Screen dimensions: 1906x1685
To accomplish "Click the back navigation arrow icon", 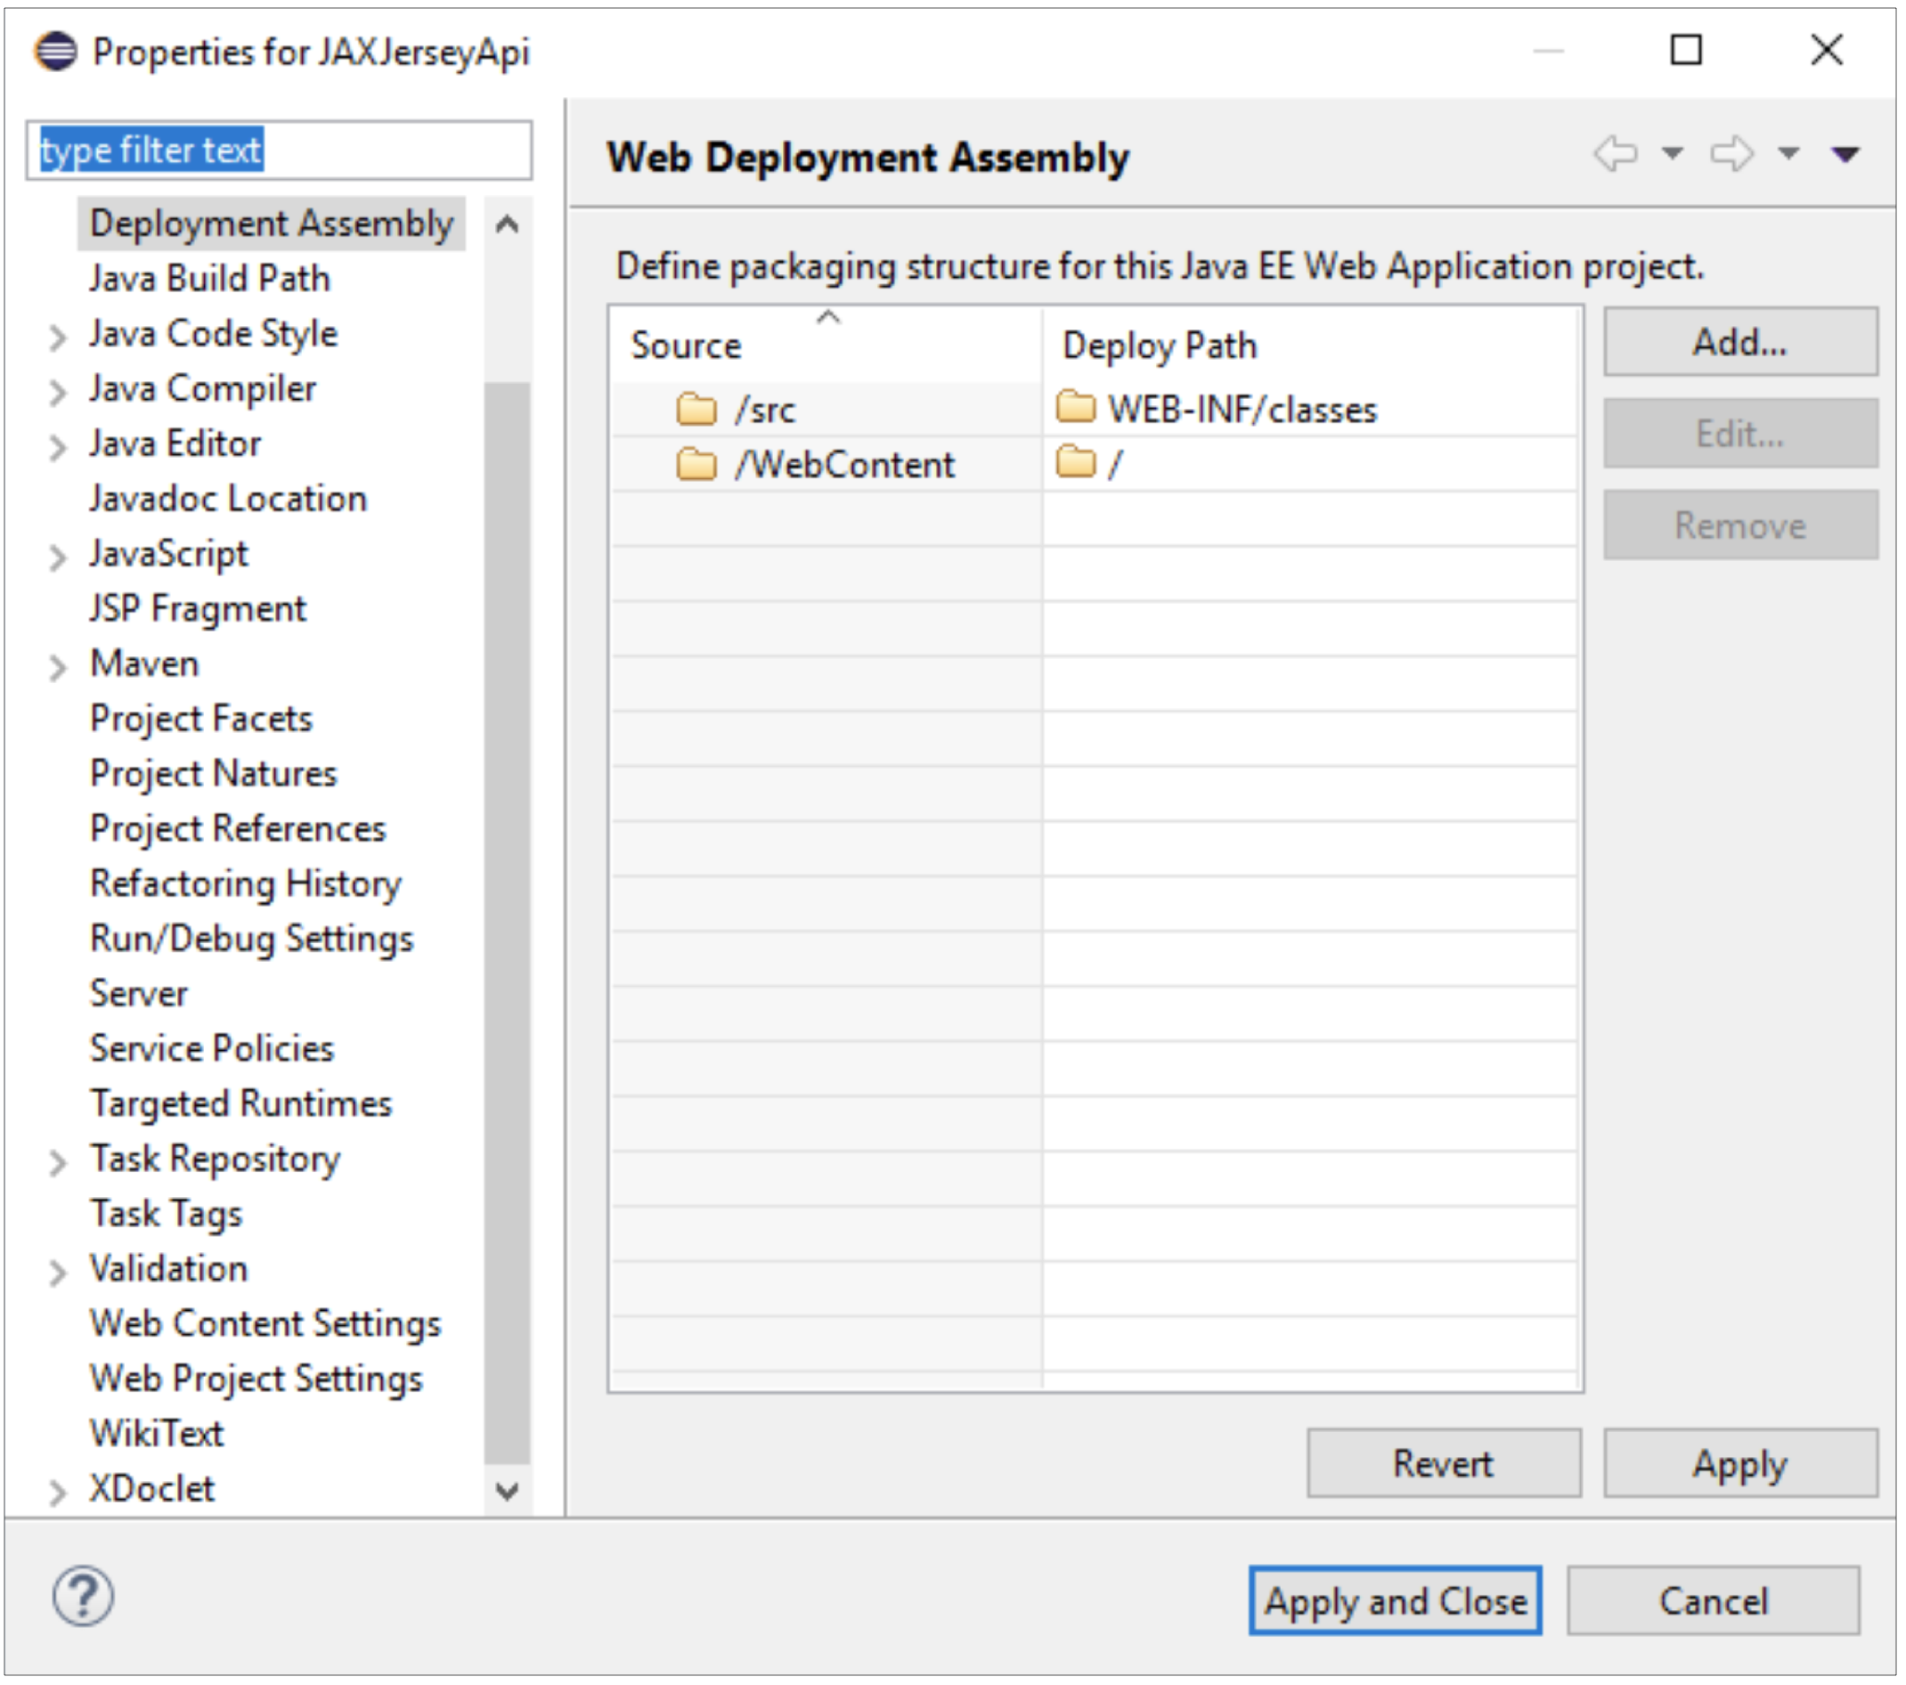I will pyautogui.click(x=1616, y=153).
